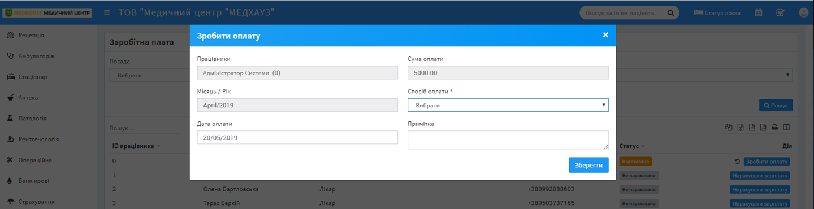This screenshot has width=814, height=209.
Task: Close the Зробити оплату dialog
Action: pos(605,35)
